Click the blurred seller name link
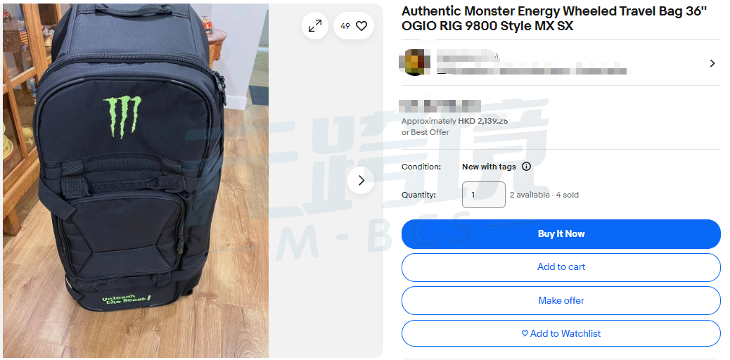 pyautogui.click(x=467, y=57)
